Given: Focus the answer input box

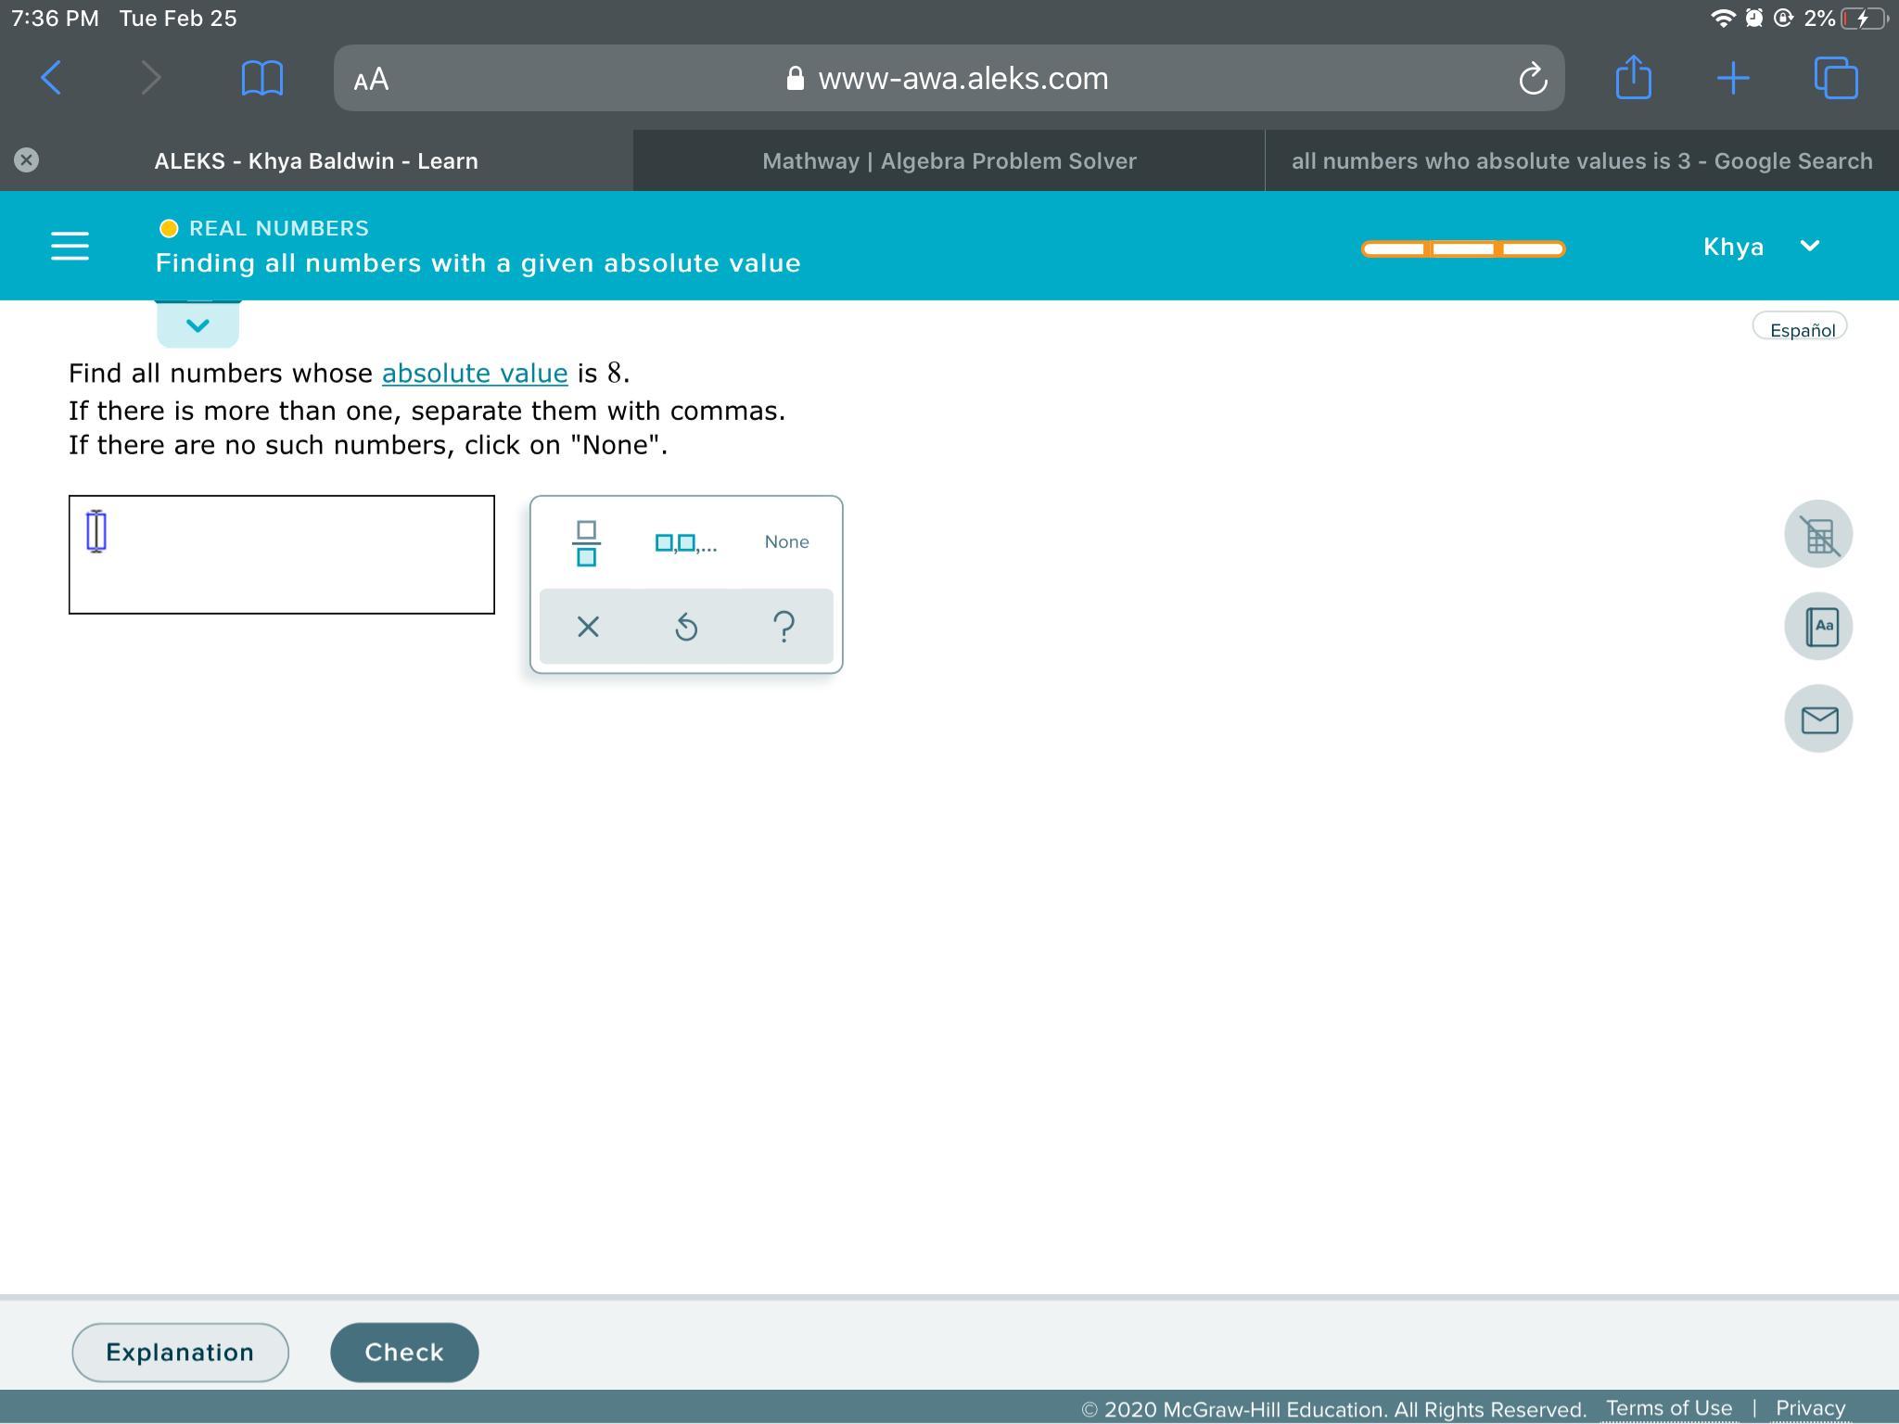Looking at the screenshot, I should point(281,554).
